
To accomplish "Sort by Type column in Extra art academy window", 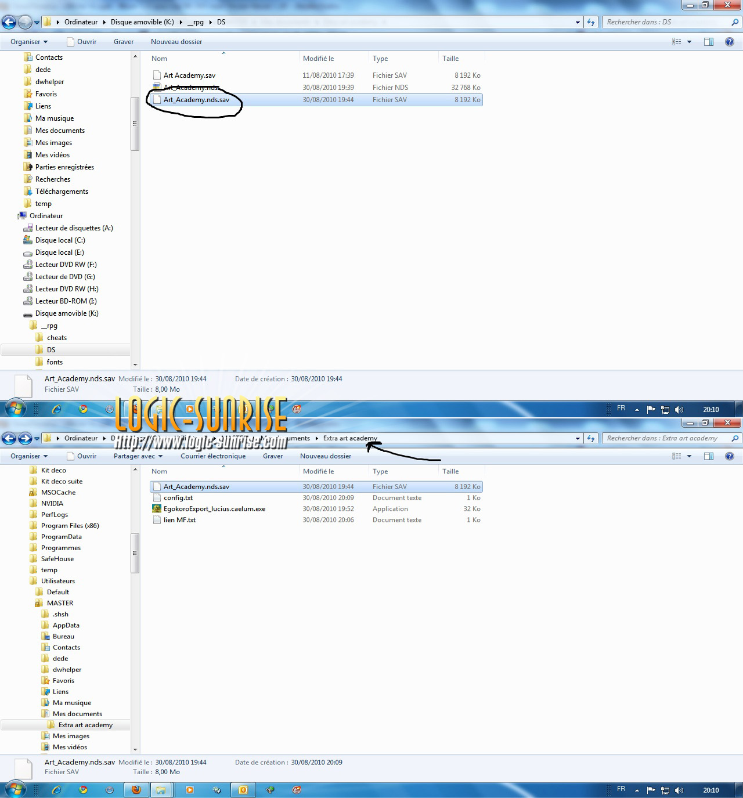I will tap(380, 472).
